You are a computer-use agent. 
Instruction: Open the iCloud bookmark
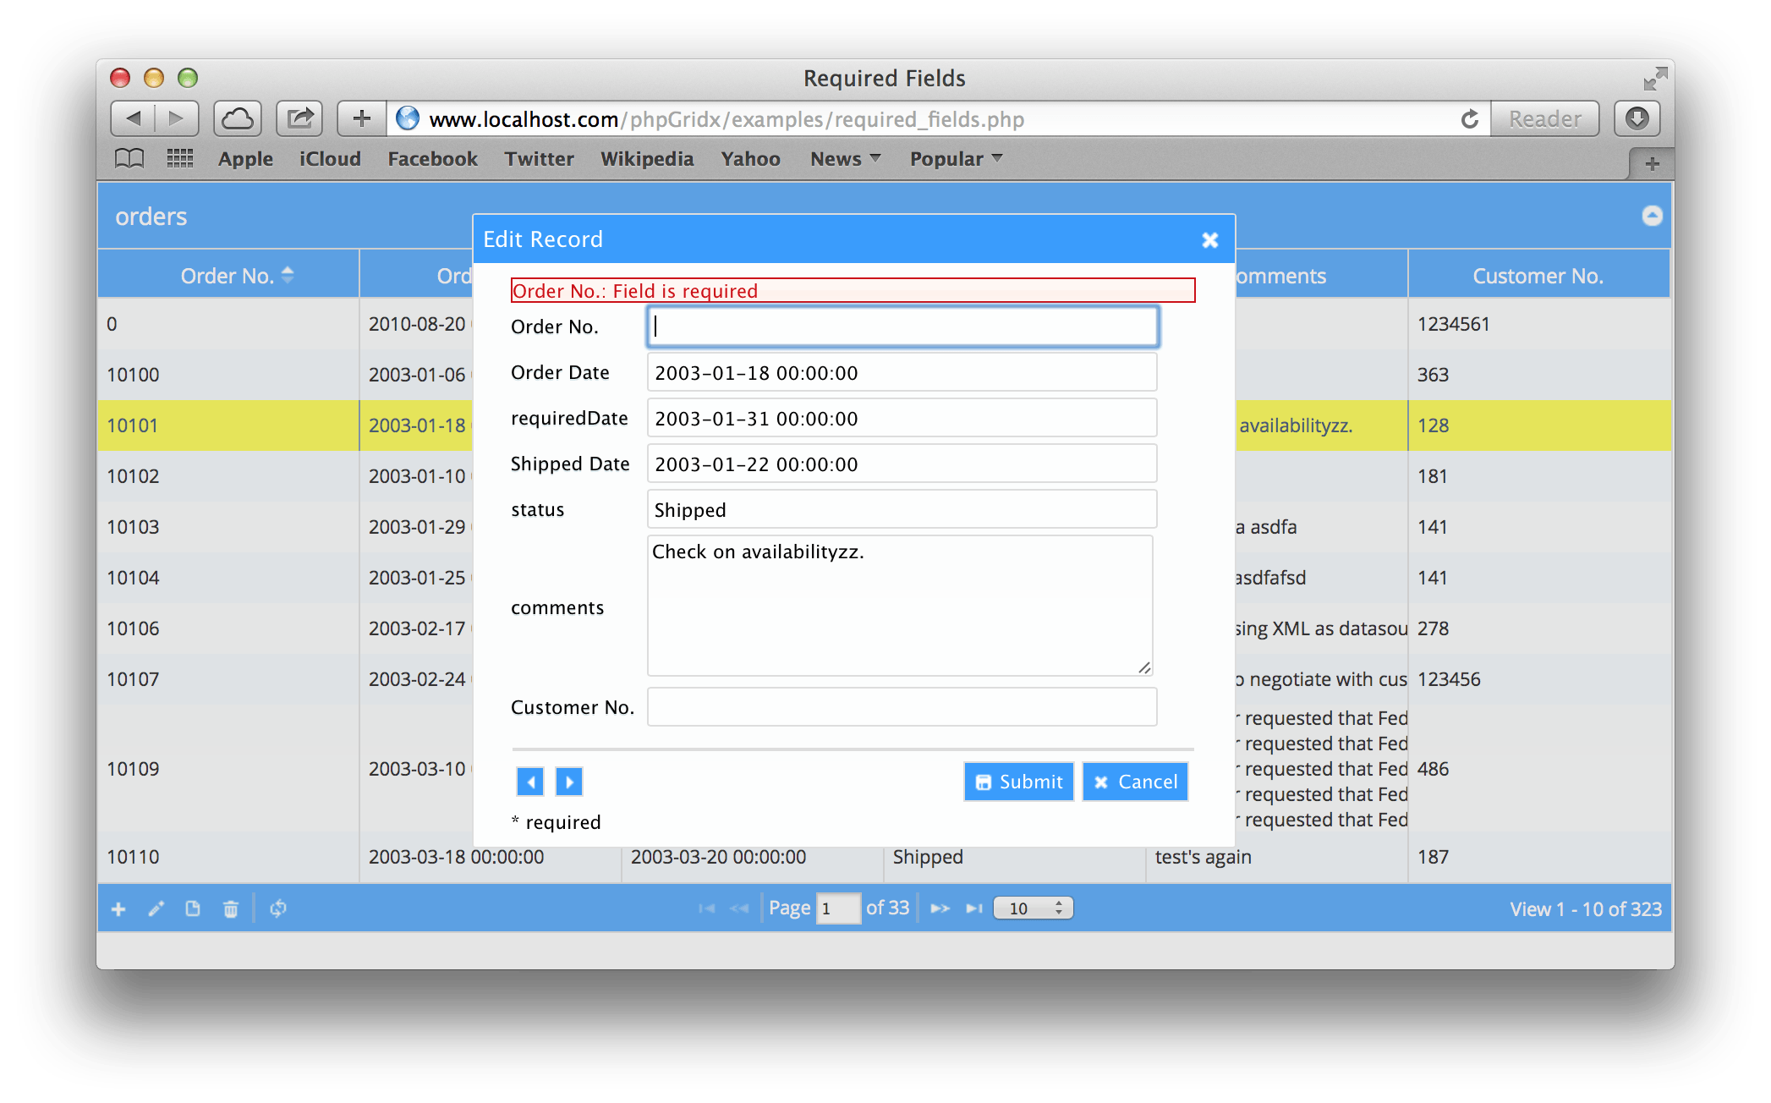point(330,158)
